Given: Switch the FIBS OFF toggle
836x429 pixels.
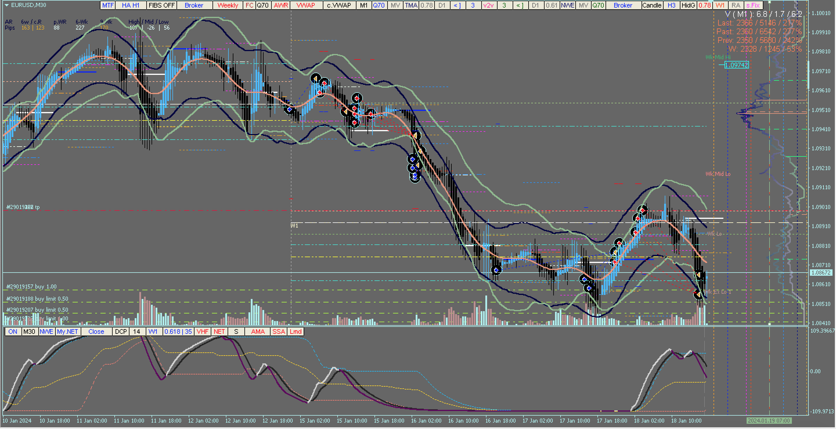Looking at the screenshot, I should tap(161, 5).
